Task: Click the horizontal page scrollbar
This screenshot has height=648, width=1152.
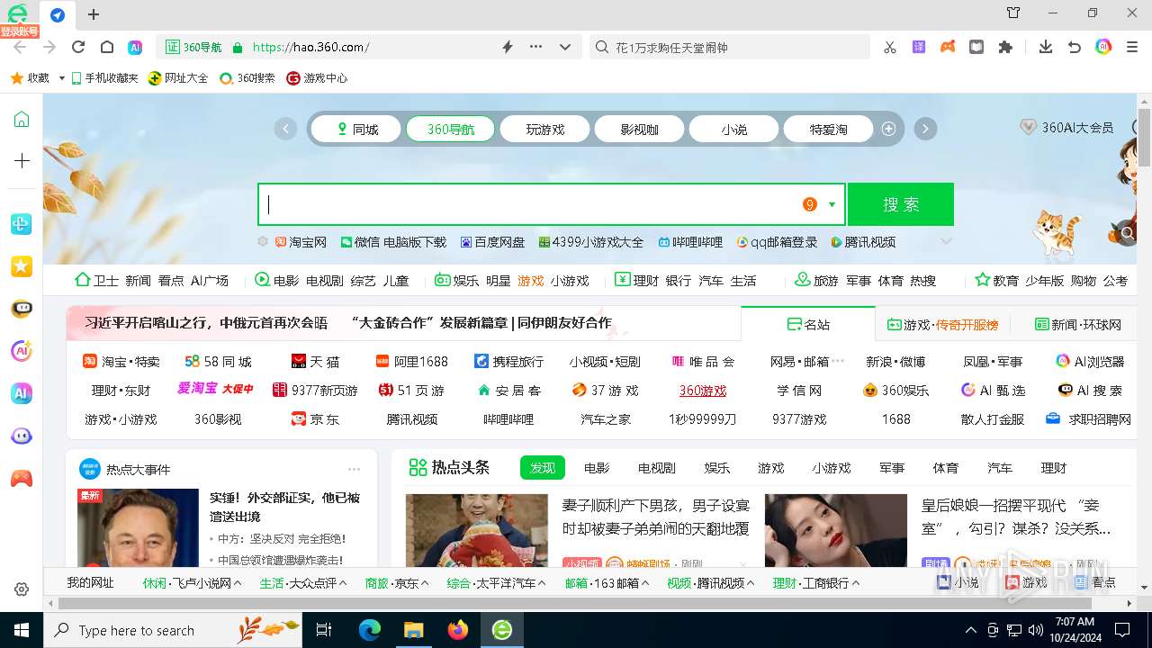Action: 576,603
